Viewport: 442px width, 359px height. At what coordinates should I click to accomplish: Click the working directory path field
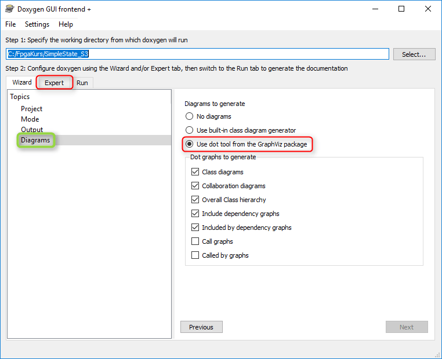[x=197, y=54]
